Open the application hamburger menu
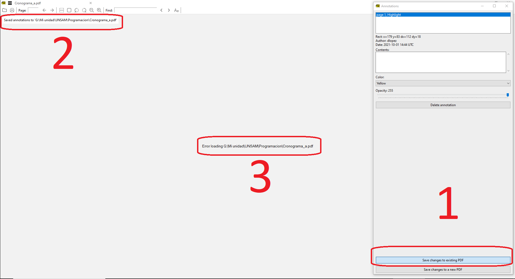Screen dimensions: 515x279 (10, 3)
